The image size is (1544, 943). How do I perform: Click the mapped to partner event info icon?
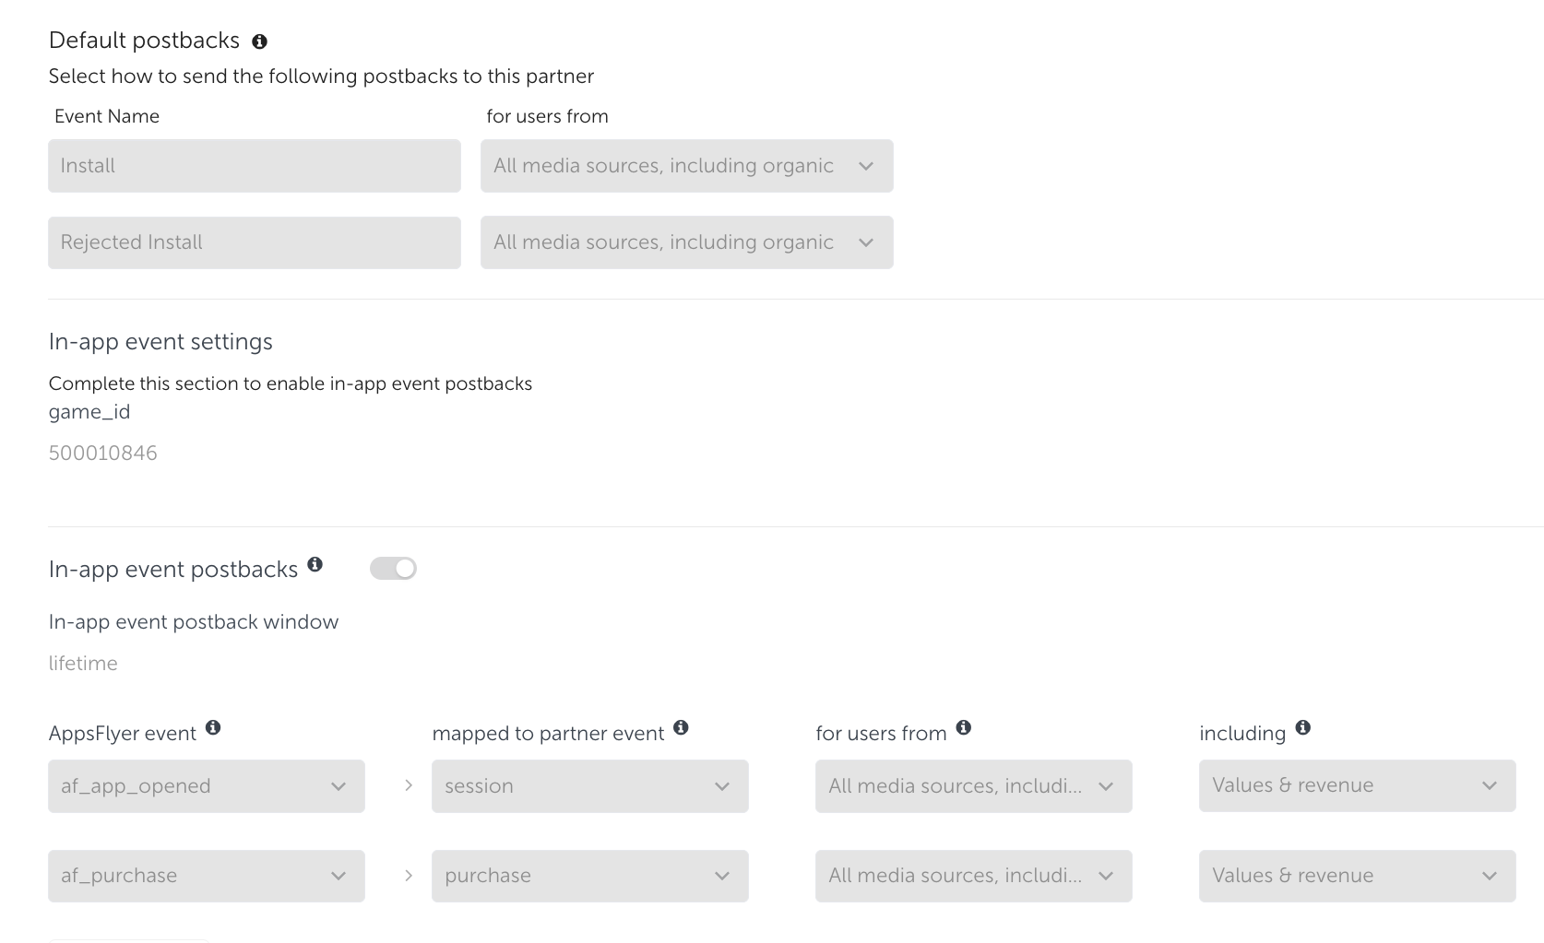681,727
